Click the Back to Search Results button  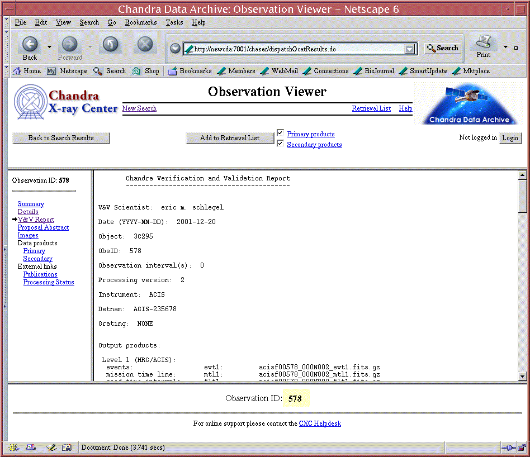pyautogui.click(x=61, y=138)
